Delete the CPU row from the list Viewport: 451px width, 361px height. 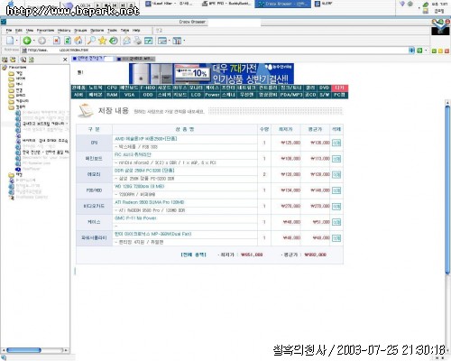click(x=336, y=143)
